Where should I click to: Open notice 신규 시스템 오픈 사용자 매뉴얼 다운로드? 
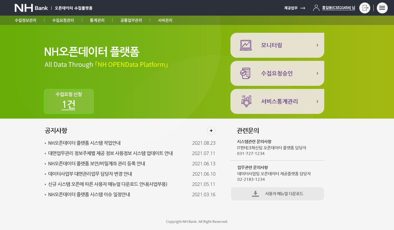point(108,184)
